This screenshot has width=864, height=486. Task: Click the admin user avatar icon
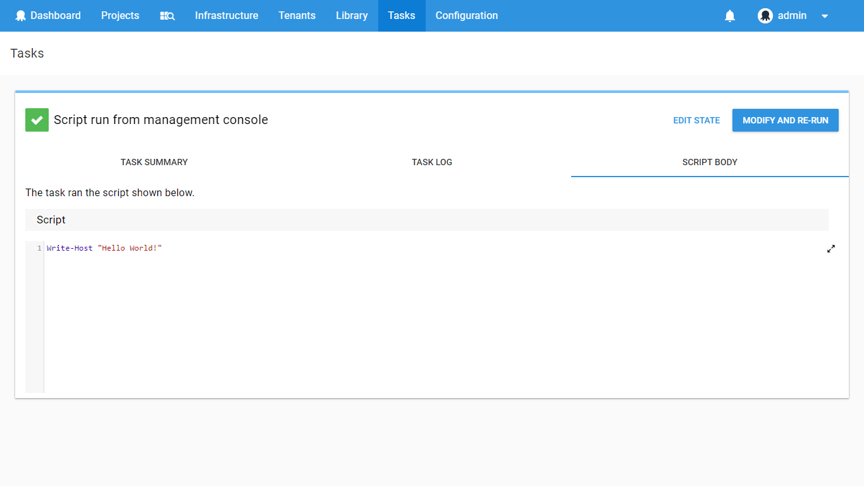click(x=765, y=16)
